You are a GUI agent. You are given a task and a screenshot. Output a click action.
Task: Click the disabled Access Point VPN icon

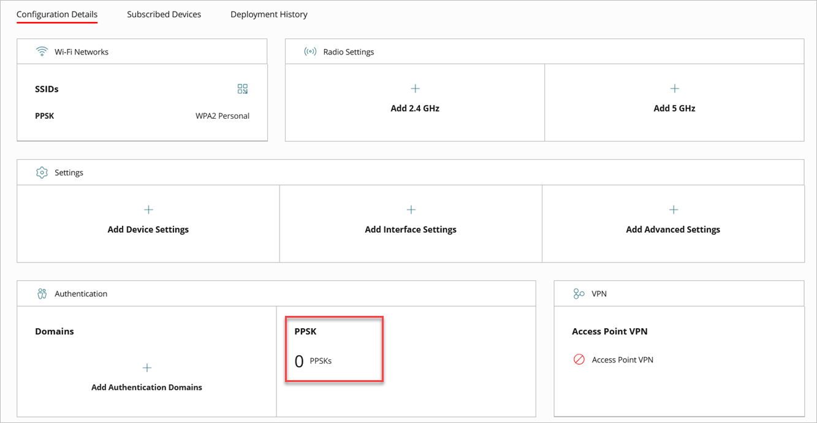[x=579, y=360]
